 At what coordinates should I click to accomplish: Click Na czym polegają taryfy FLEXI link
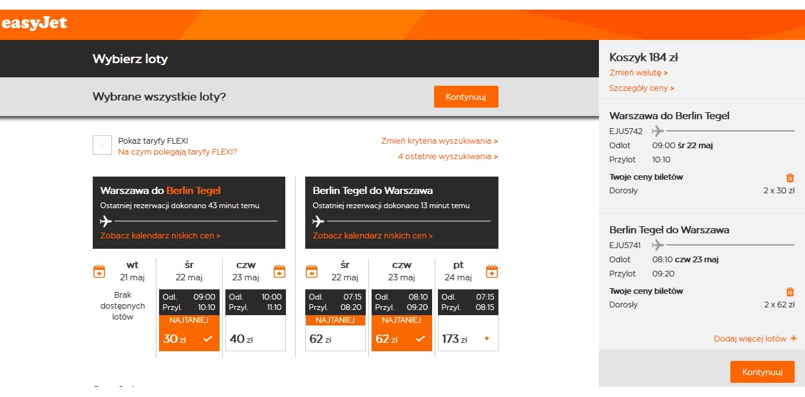(x=178, y=152)
